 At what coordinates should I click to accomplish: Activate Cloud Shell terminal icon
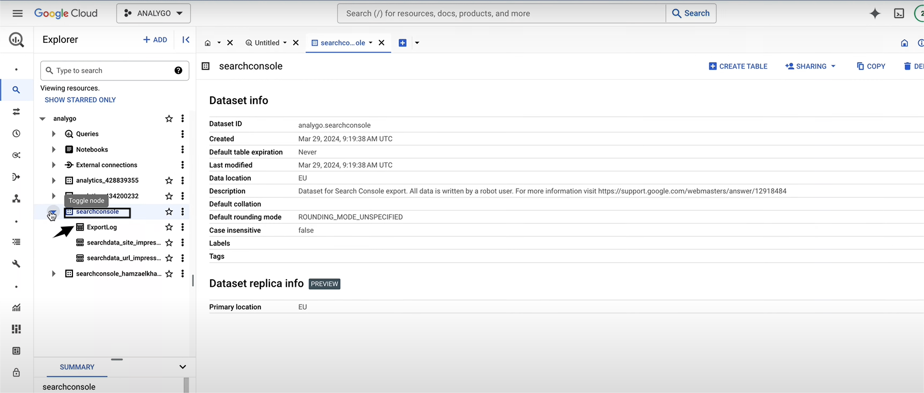(899, 13)
